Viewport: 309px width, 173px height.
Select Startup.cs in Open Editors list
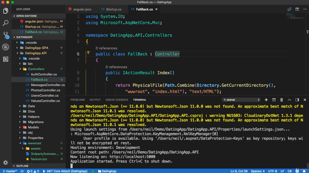39,27
